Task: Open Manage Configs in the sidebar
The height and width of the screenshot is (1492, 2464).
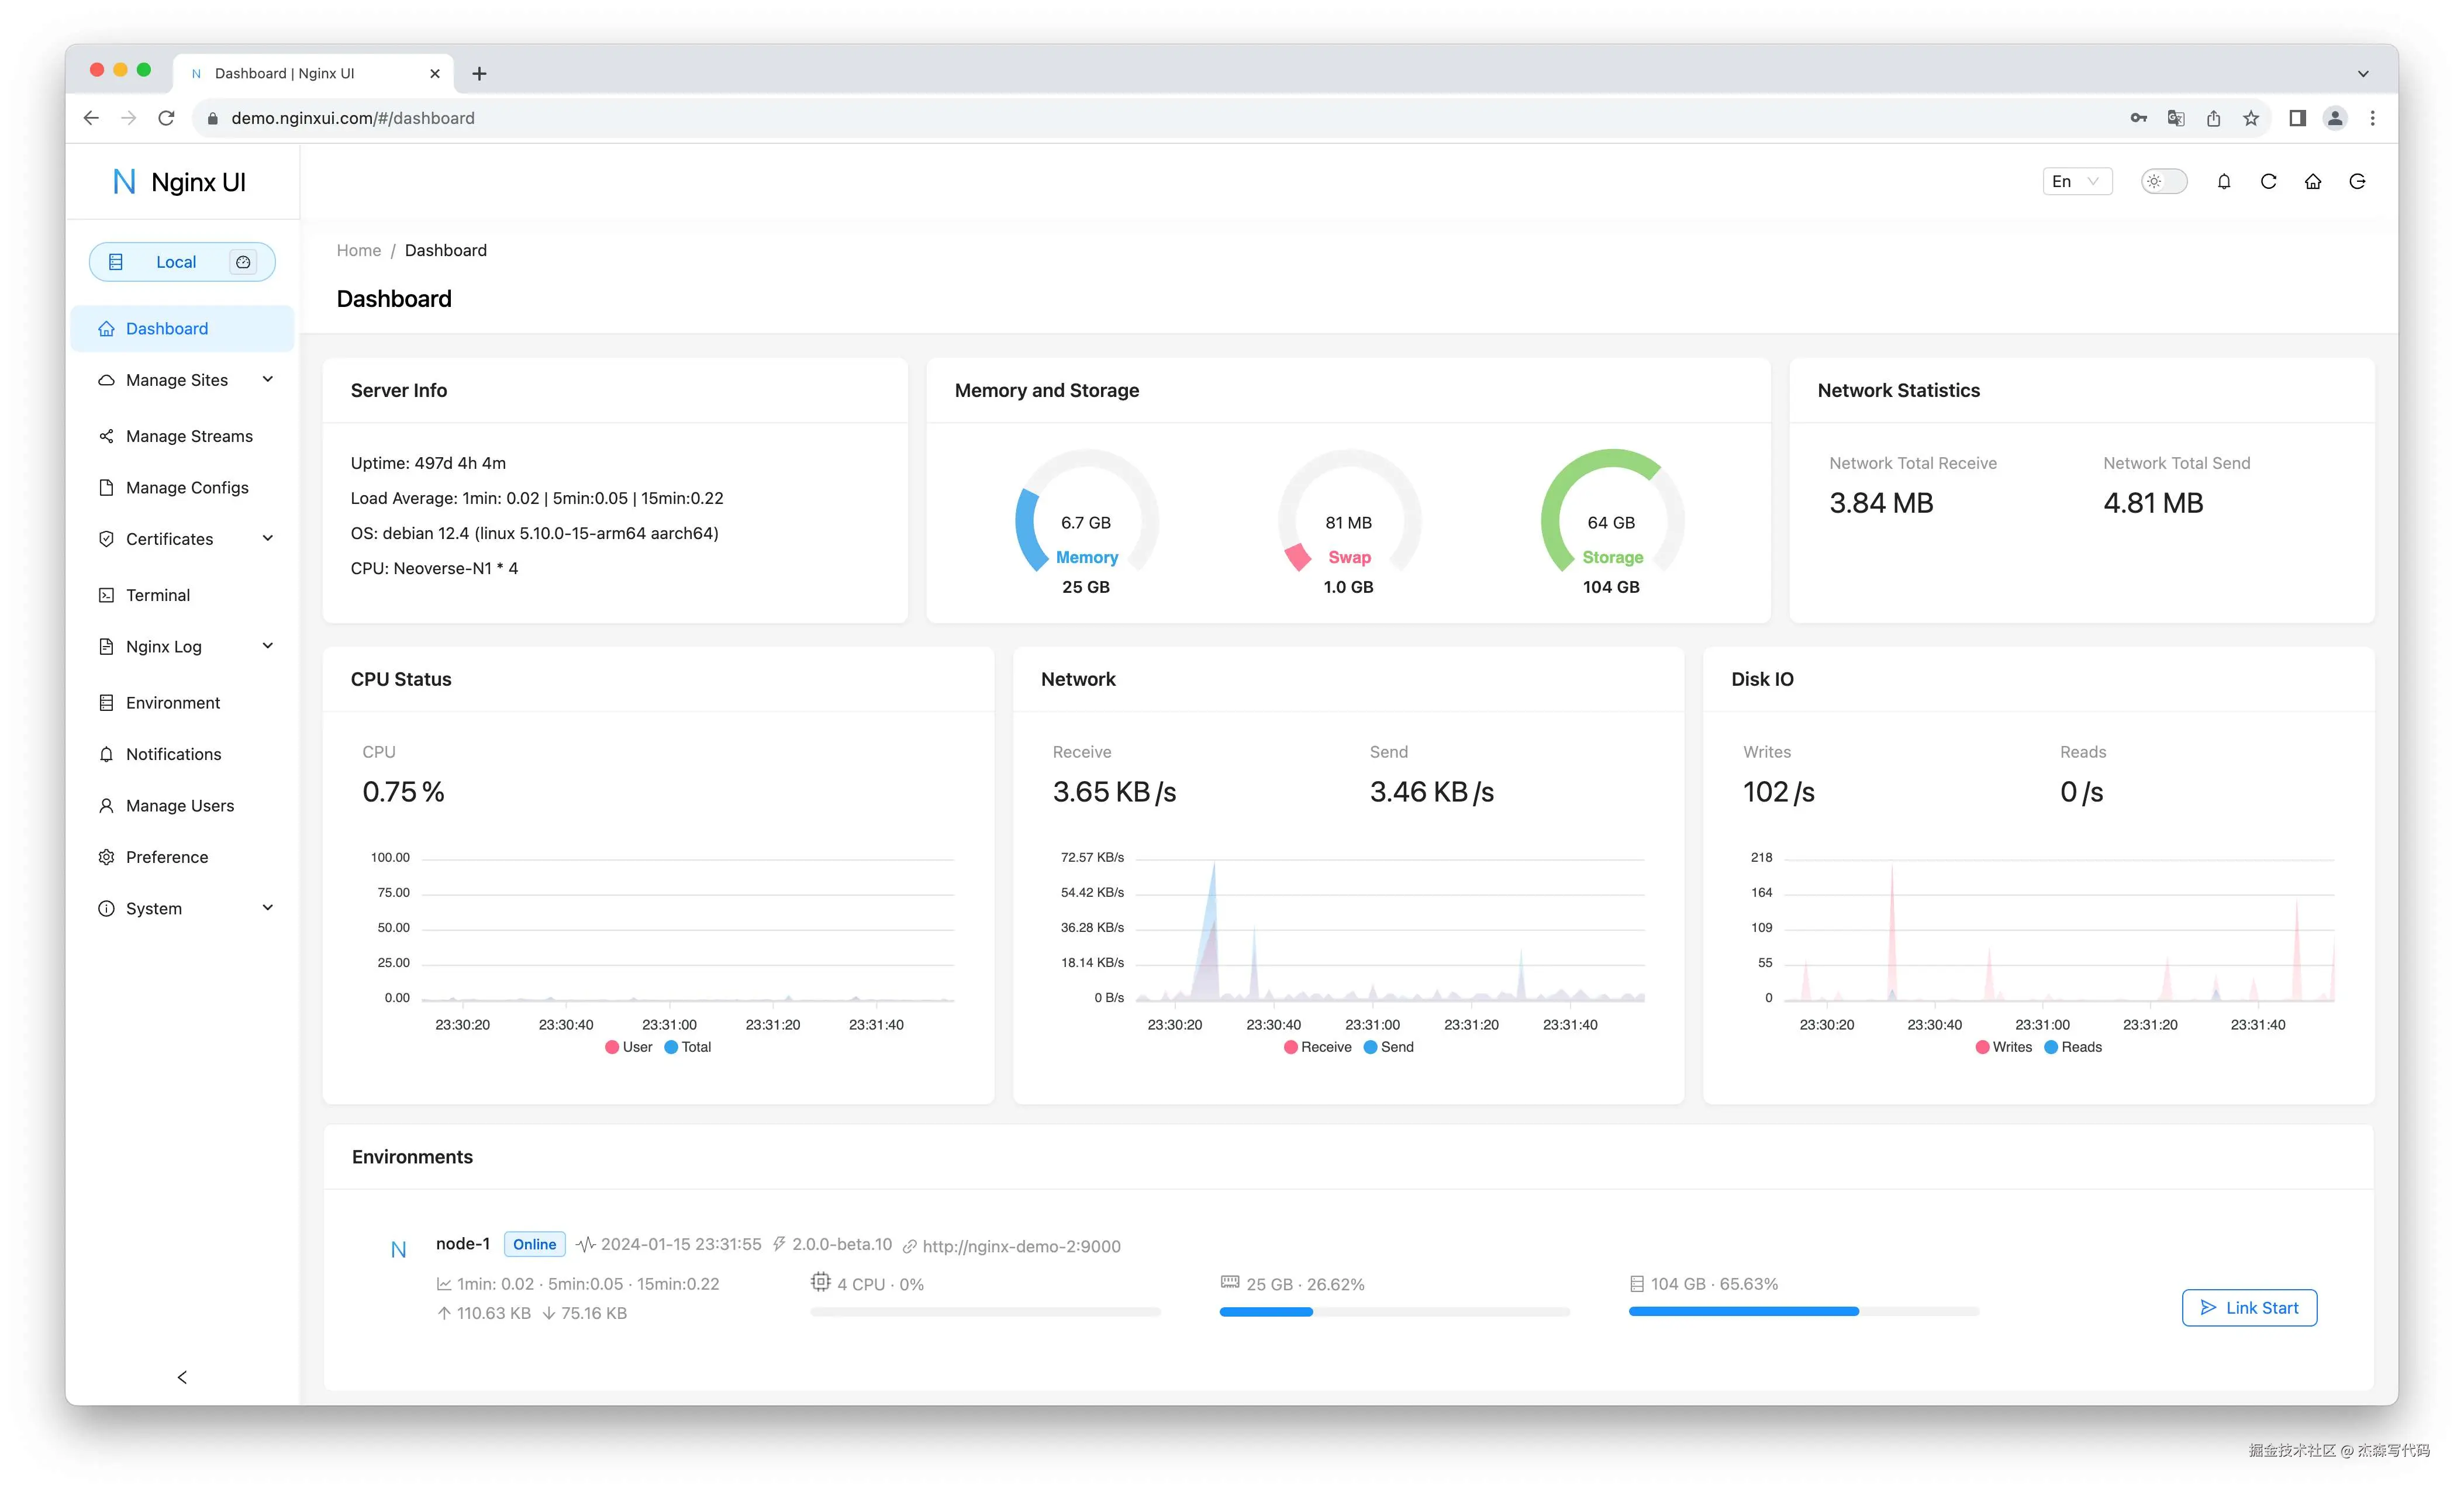Action: 187,488
